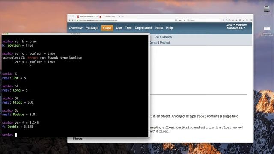Screen dimensions: 274x154
Task: Open the Deprecated list in Java docs
Action: [x=143, y=28]
